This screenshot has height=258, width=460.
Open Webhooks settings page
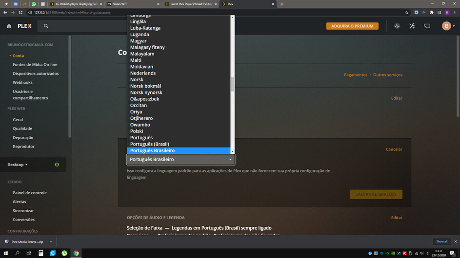point(22,83)
